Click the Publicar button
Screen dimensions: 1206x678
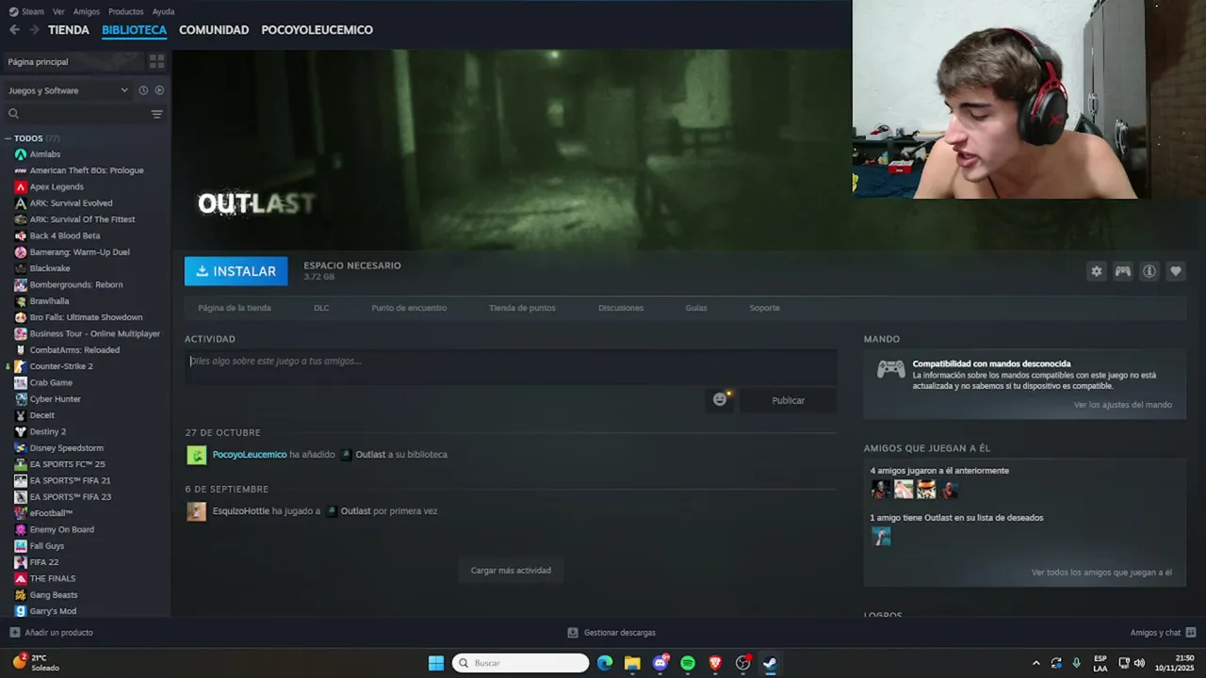tap(788, 400)
